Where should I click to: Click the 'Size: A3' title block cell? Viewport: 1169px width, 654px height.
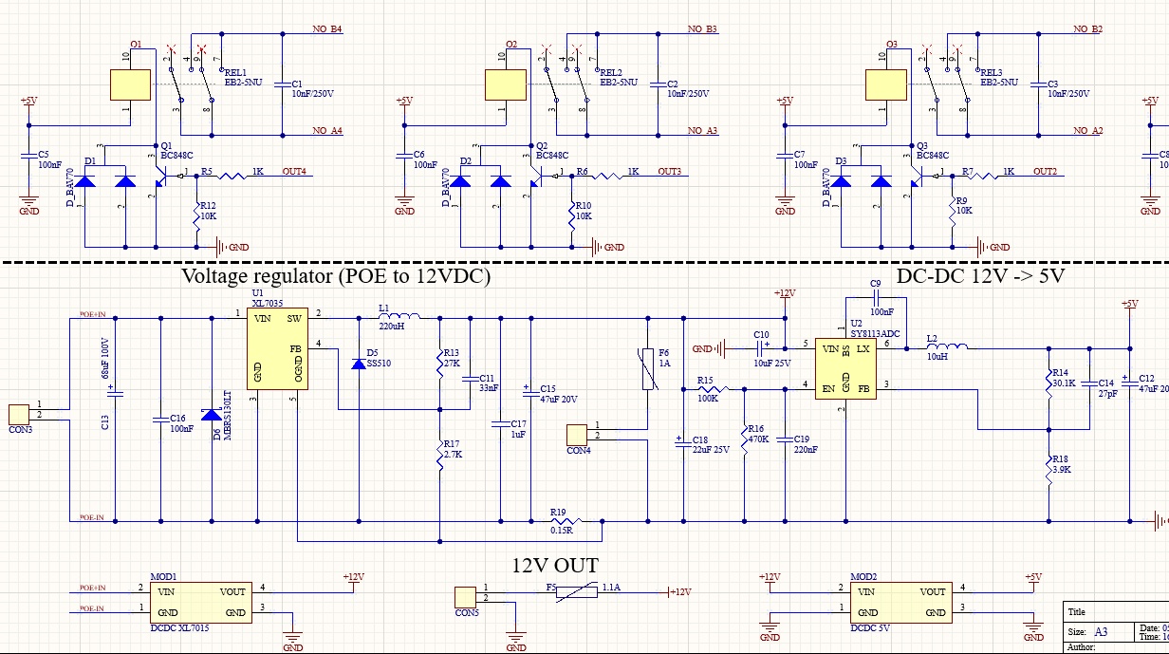[1098, 631]
